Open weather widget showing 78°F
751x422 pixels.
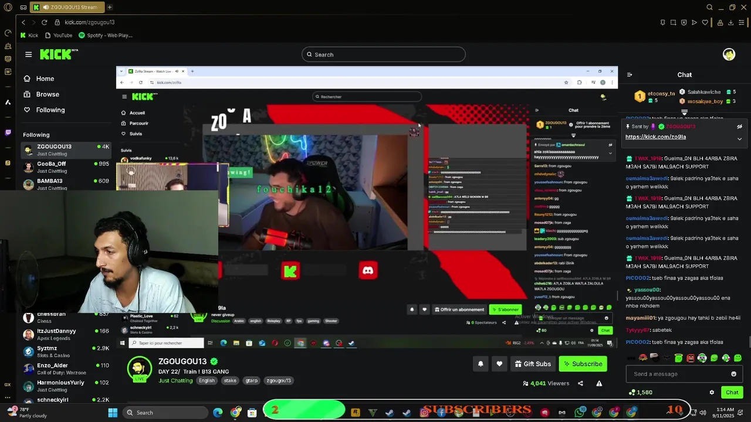coord(26,412)
